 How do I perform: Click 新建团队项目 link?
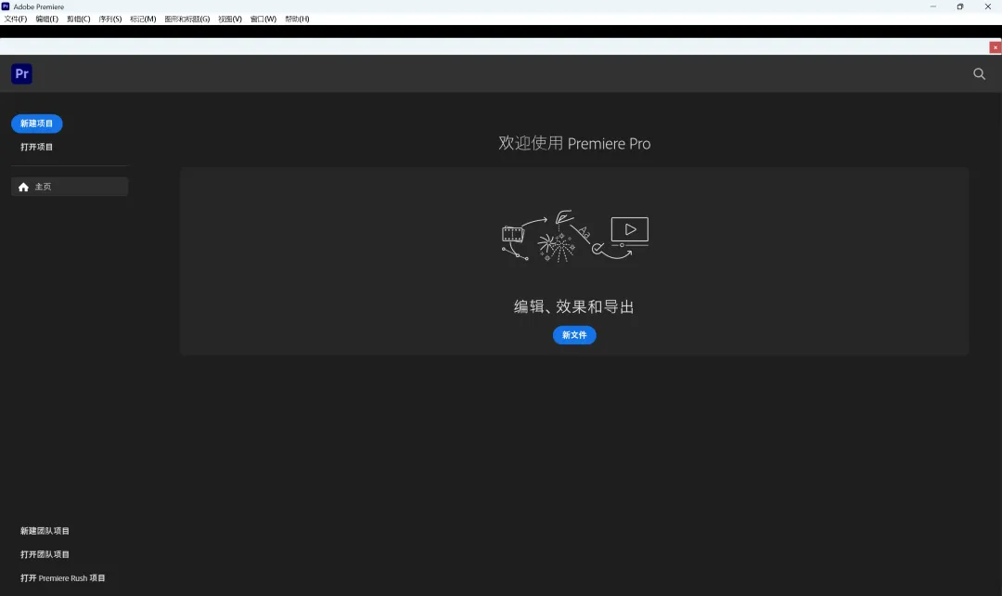[45, 531]
